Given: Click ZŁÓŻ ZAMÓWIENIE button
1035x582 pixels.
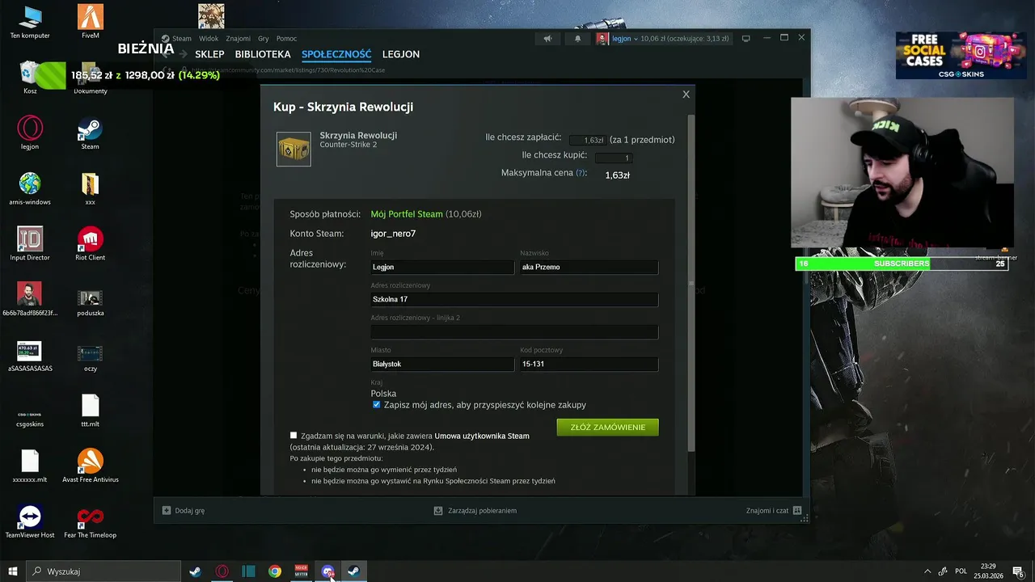Looking at the screenshot, I should click(607, 427).
